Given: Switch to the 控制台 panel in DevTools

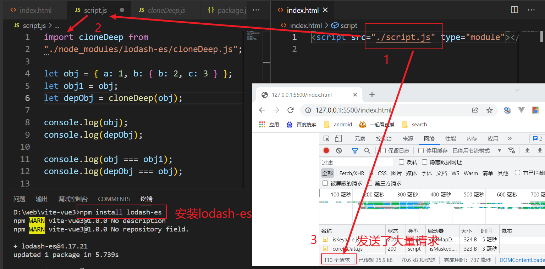Looking at the screenshot, I should click(x=384, y=138).
